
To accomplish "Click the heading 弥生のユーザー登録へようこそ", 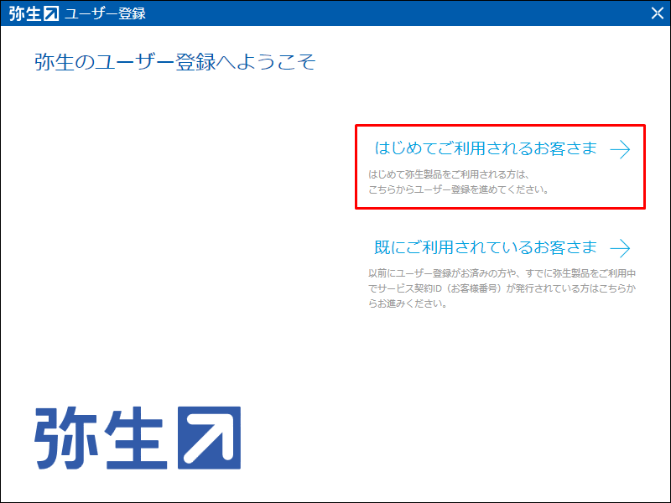I will 175,62.
